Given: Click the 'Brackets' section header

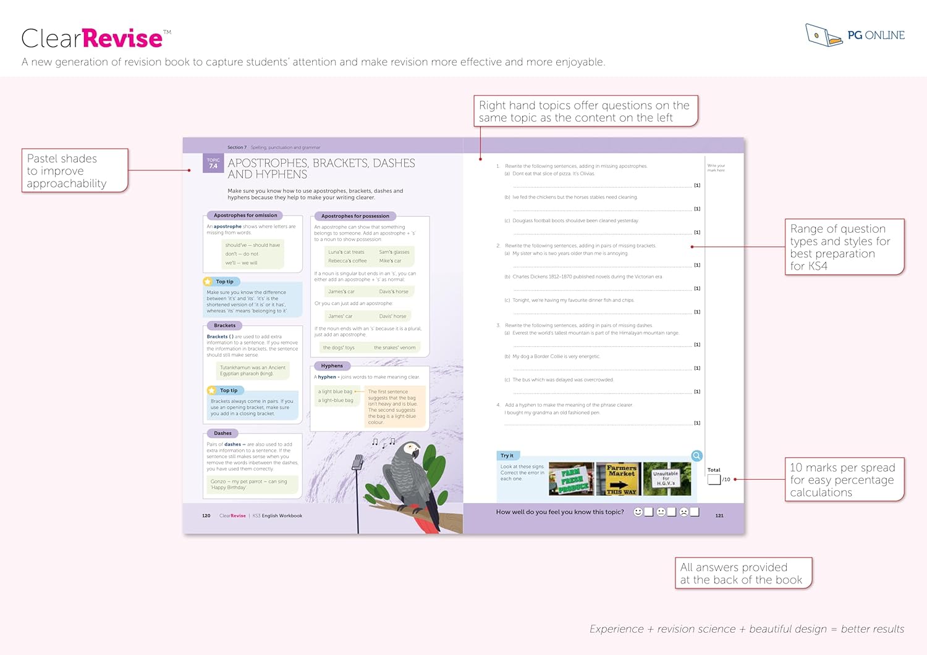Looking at the screenshot, I should coord(225,325).
